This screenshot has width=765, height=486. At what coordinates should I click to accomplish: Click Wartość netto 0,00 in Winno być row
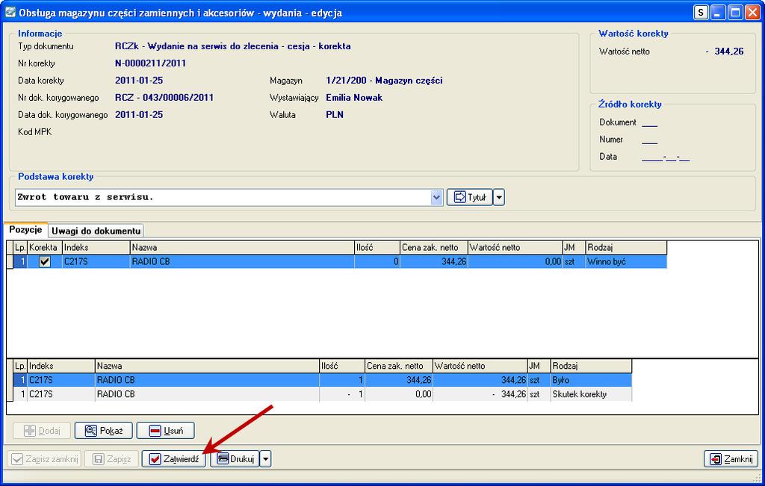click(x=515, y=262)
